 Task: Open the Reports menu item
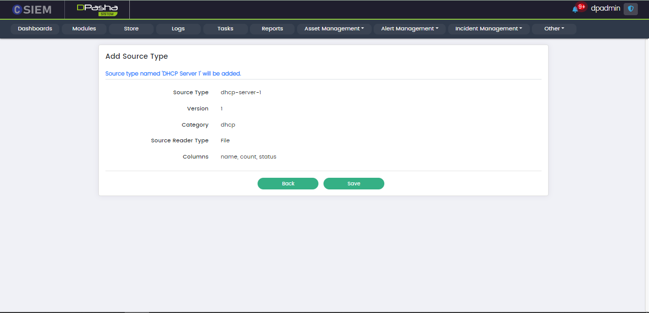point(272,29)
